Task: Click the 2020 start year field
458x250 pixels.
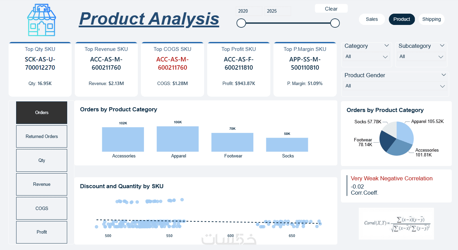Action: 249,11
